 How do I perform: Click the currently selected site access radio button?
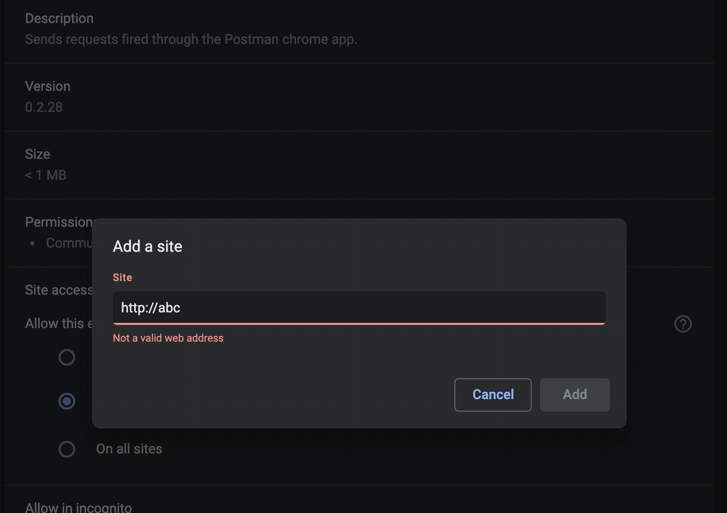click(67, 401)
